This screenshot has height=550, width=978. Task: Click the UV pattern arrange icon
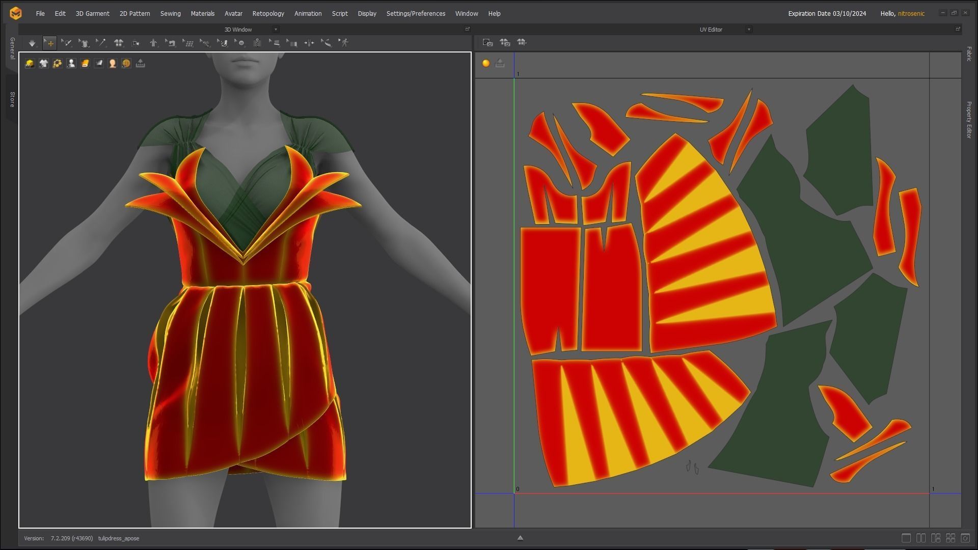click(x=522, y=43)
